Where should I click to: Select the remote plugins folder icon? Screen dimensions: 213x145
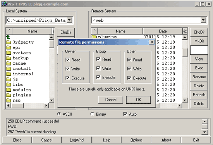click(x=94, y=37)
